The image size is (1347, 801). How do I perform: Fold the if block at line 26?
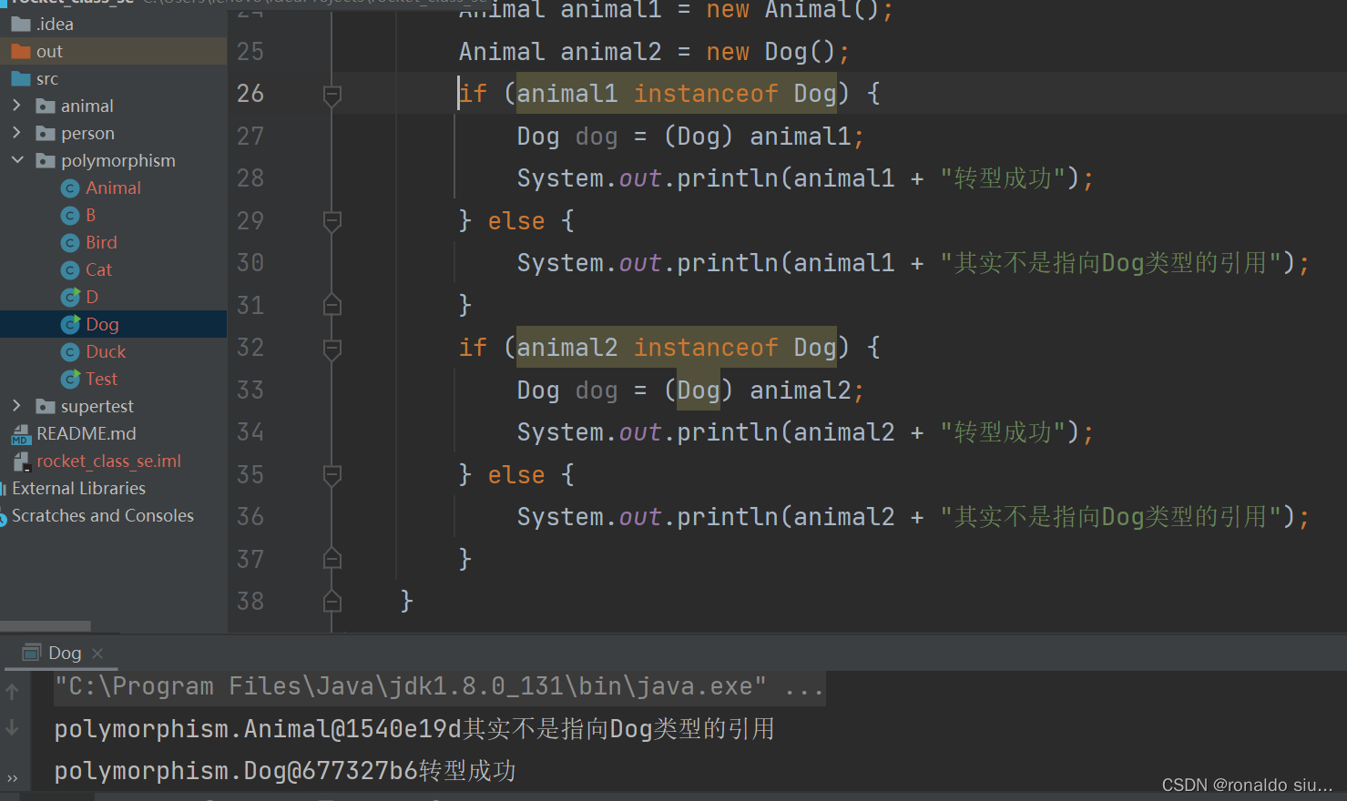(332, 95)
